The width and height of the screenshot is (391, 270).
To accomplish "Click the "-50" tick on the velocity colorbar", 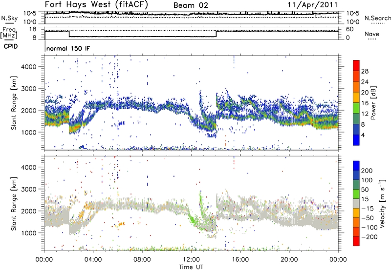I will click(x=368, y=218).
